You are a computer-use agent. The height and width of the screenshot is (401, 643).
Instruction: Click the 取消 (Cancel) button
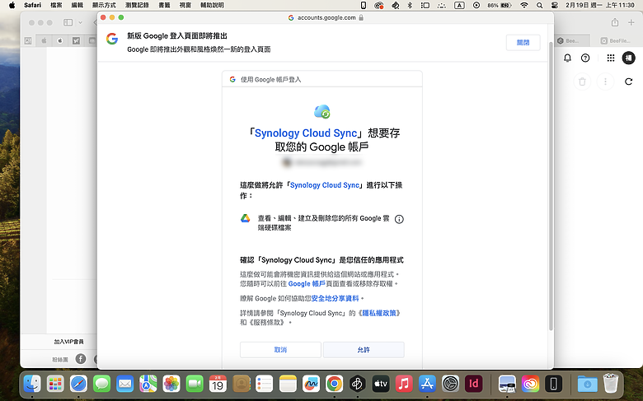[x=280, y=350]
